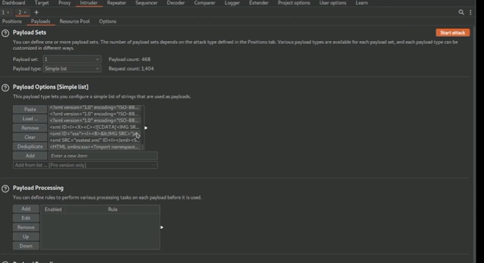
Task: Add a new Intruder tab with plus
Action: 36,12
